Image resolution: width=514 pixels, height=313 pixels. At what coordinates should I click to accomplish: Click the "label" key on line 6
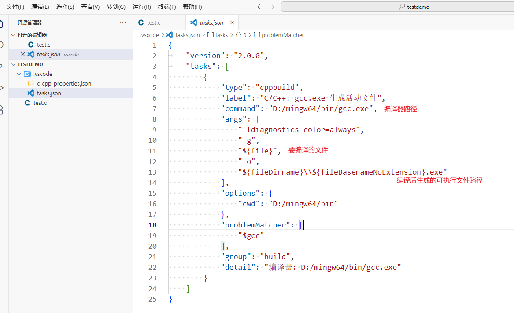pos(236,98)
